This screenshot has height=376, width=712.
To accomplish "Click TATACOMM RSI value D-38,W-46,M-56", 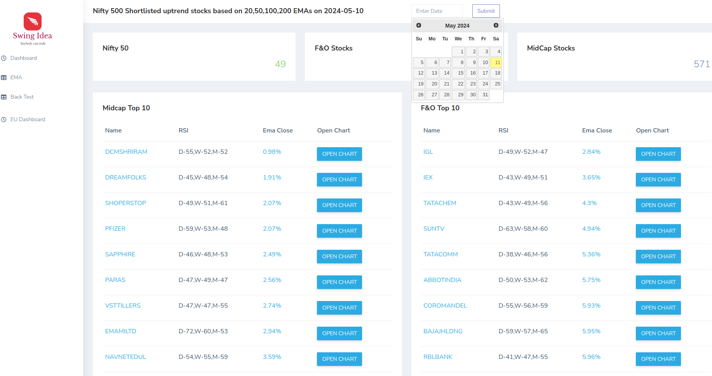I will [x=523, y=254].
